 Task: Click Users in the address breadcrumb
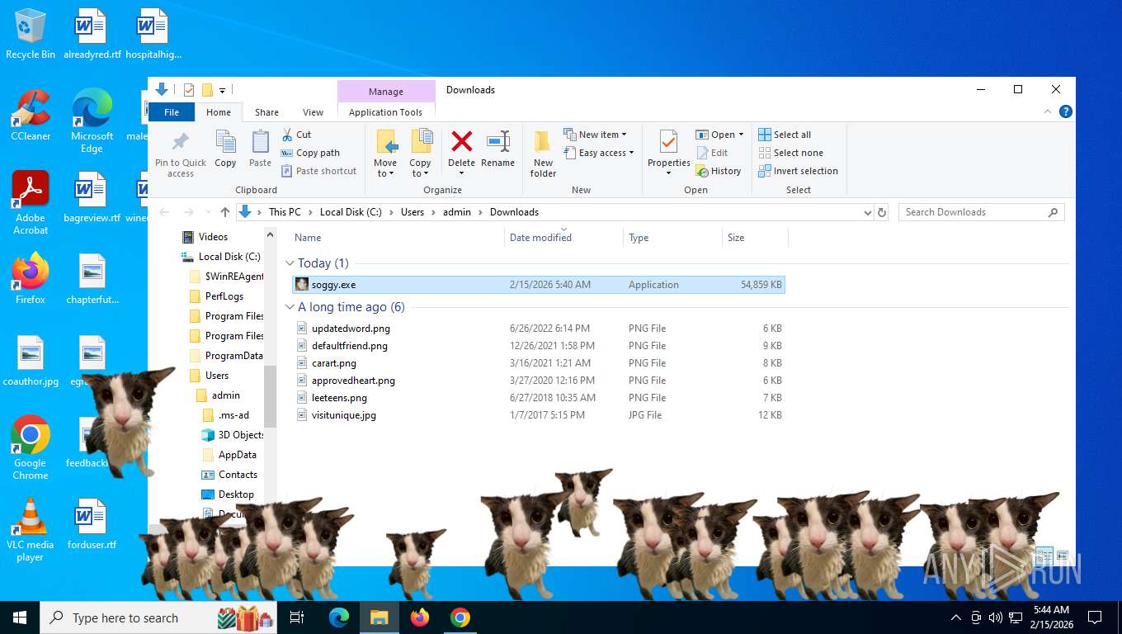coord(412,212)
